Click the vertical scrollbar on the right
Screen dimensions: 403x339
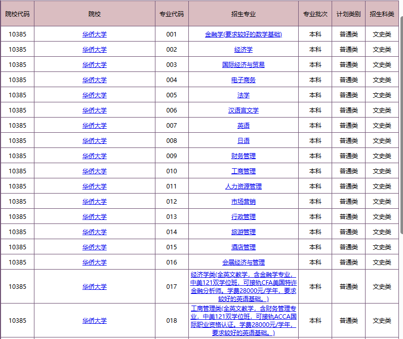click(x=401, y=125)
